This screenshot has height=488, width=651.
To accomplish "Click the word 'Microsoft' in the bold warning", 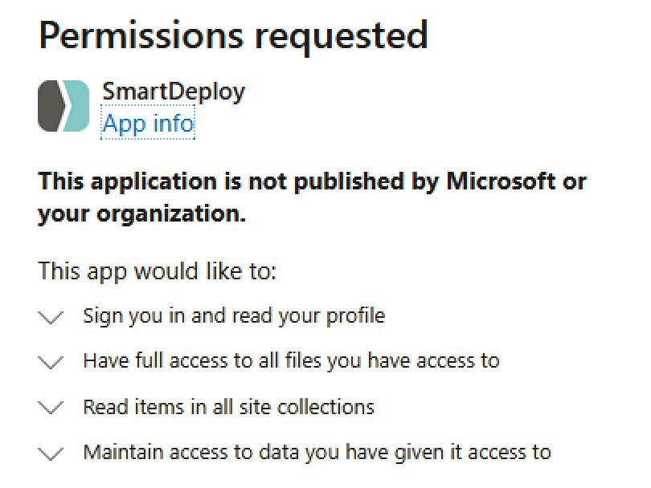I will (501, 181).
